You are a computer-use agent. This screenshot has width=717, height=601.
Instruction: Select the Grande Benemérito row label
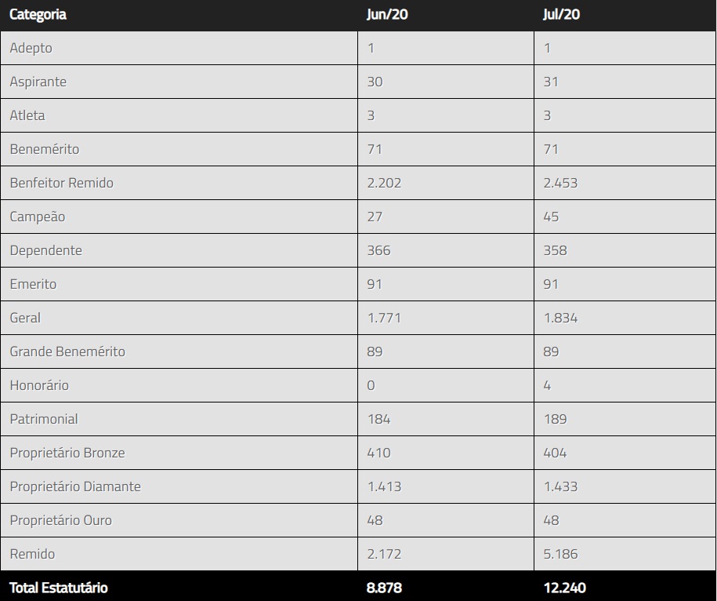[x=67, y=351]
